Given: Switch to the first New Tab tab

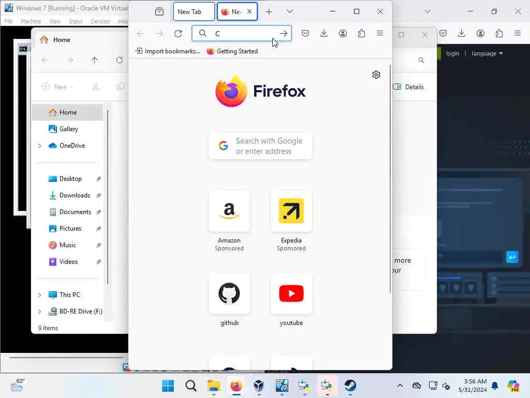Looking at the screenshot, I should [x=194, y=12].
